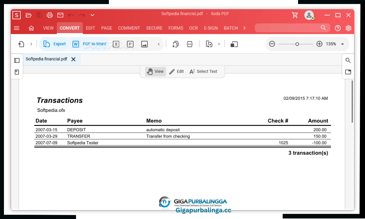Select the Softpedia financial.pdf document tab
Viewport: 365px width, 219px height.
[x=46, y=59]
